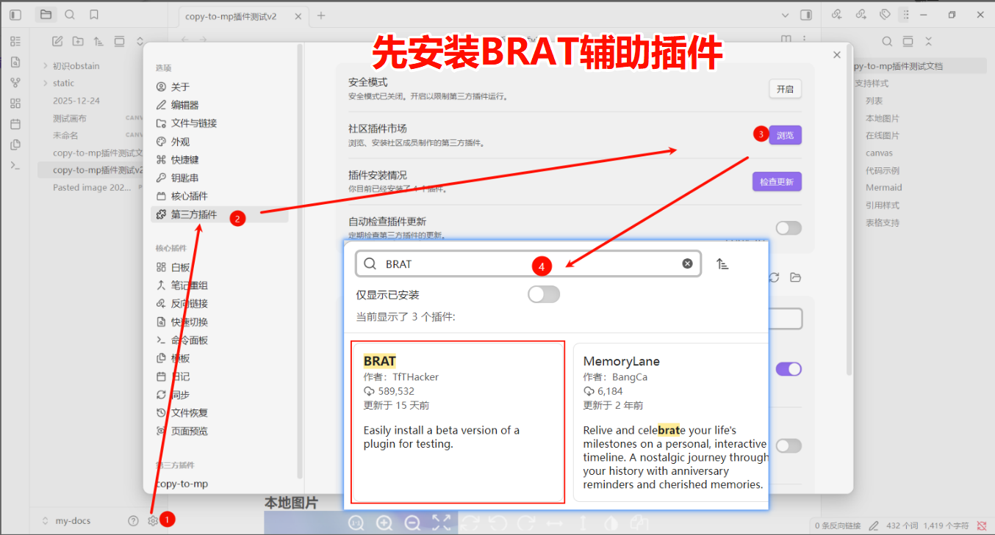
Task: Expand the 初识obstain folder
Action: pyautogui.click(x=46, y=66)
